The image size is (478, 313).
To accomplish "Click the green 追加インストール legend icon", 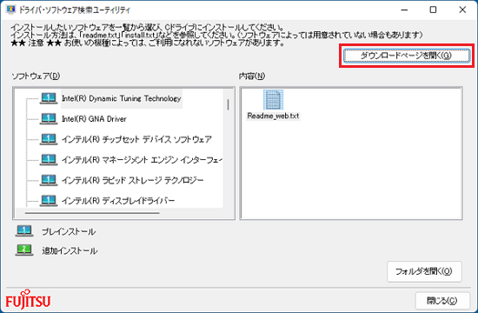I will coord(24,250).
